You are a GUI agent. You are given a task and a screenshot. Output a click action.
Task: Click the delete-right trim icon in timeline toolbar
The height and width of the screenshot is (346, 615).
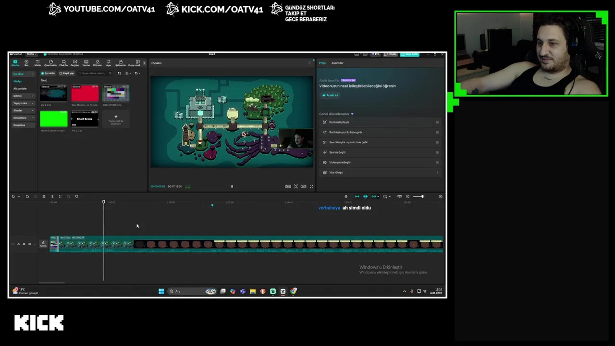coord(60,197)
